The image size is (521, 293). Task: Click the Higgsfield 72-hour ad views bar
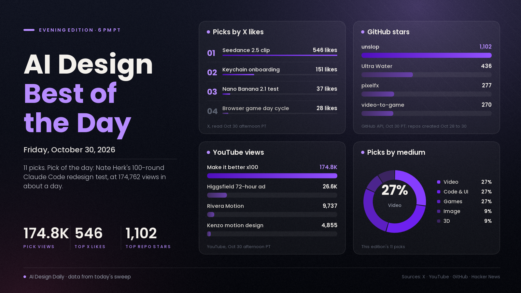click(272, 195)
